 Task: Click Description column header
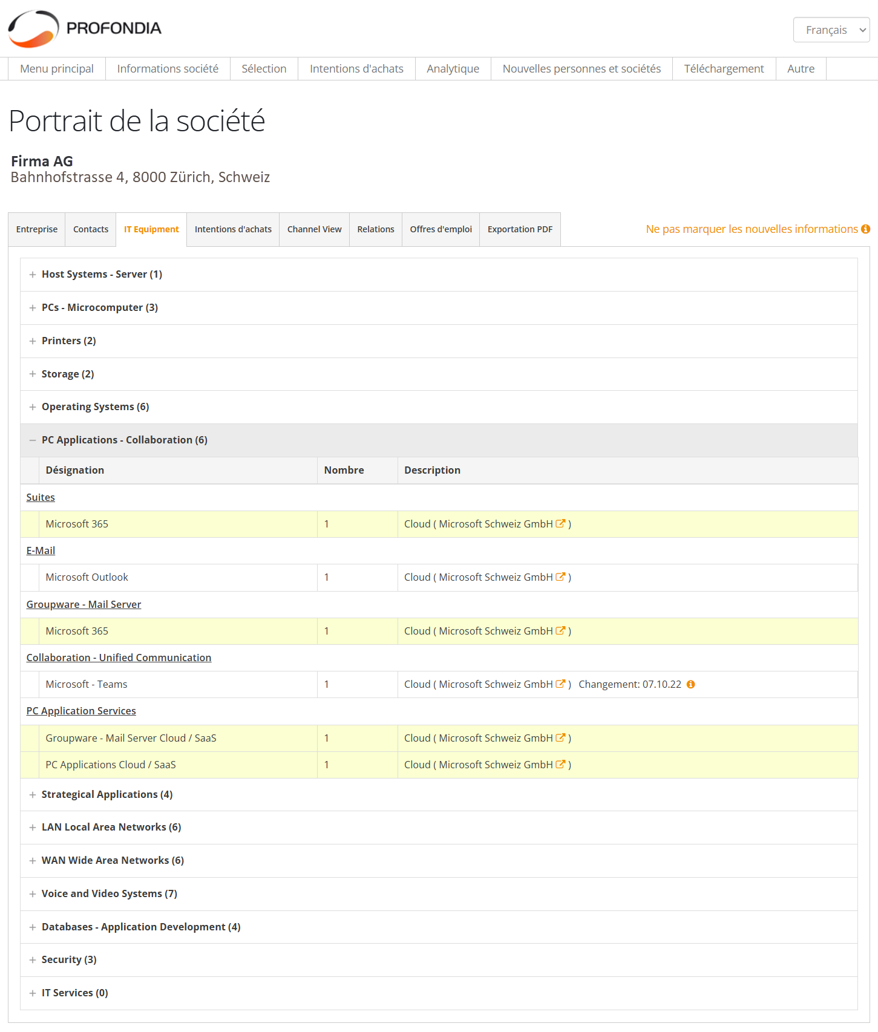click(627, 470)
